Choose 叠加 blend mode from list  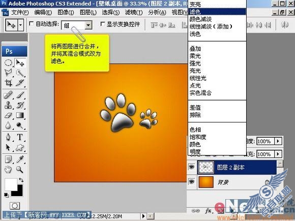coord(195,49)
